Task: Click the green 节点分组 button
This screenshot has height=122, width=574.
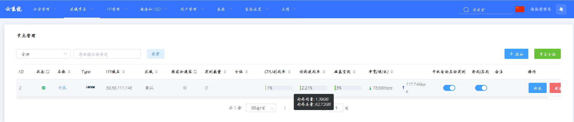Action: pyautogui.click(x=547, y=54)
